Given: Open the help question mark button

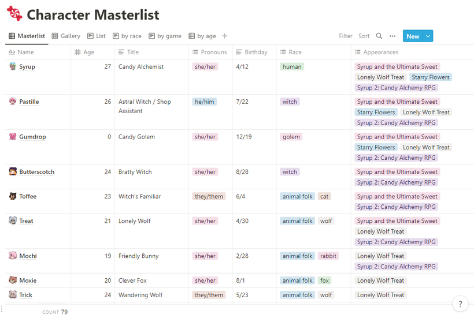Looking at the screenshot, I should pos(460,303).
